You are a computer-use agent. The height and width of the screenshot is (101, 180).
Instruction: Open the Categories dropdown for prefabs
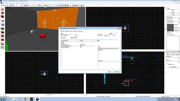(173, 58)
